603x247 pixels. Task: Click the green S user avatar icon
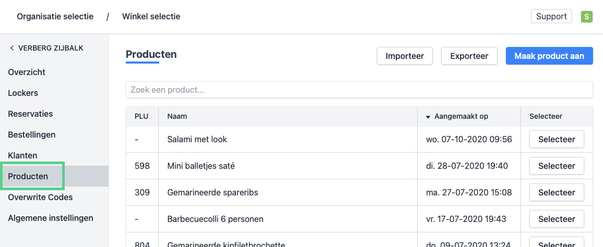click(x=587, y=17)
